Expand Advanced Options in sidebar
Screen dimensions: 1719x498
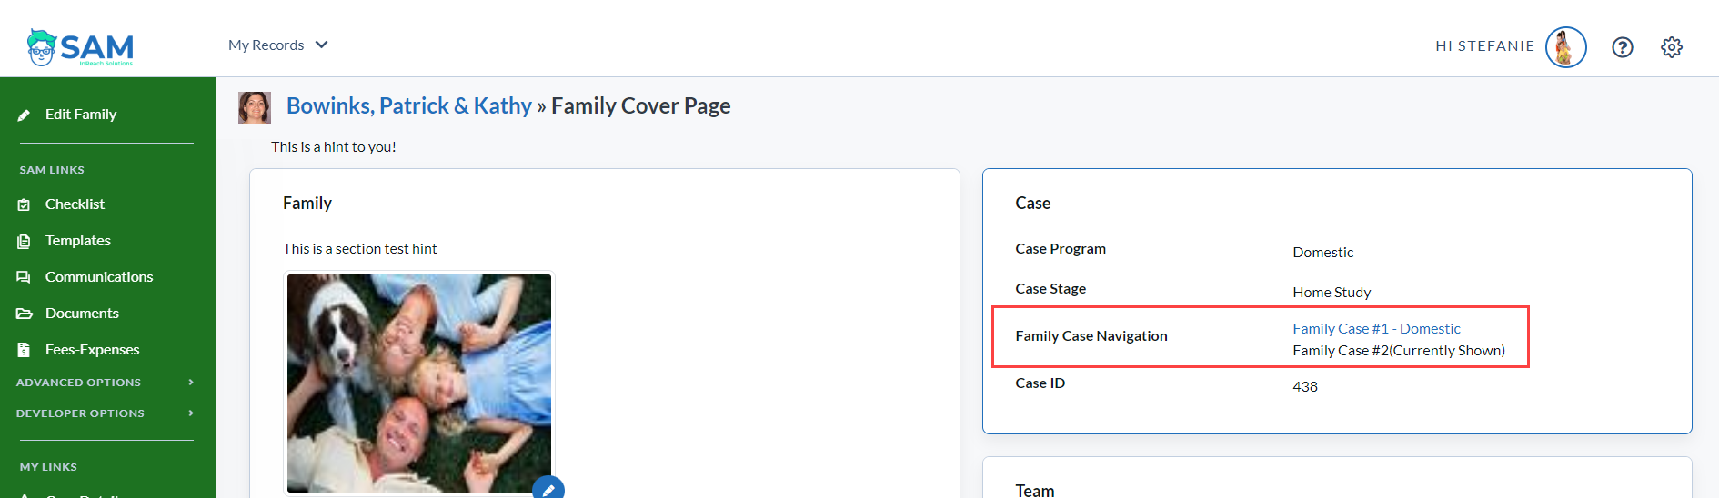[x=106, y=383]
